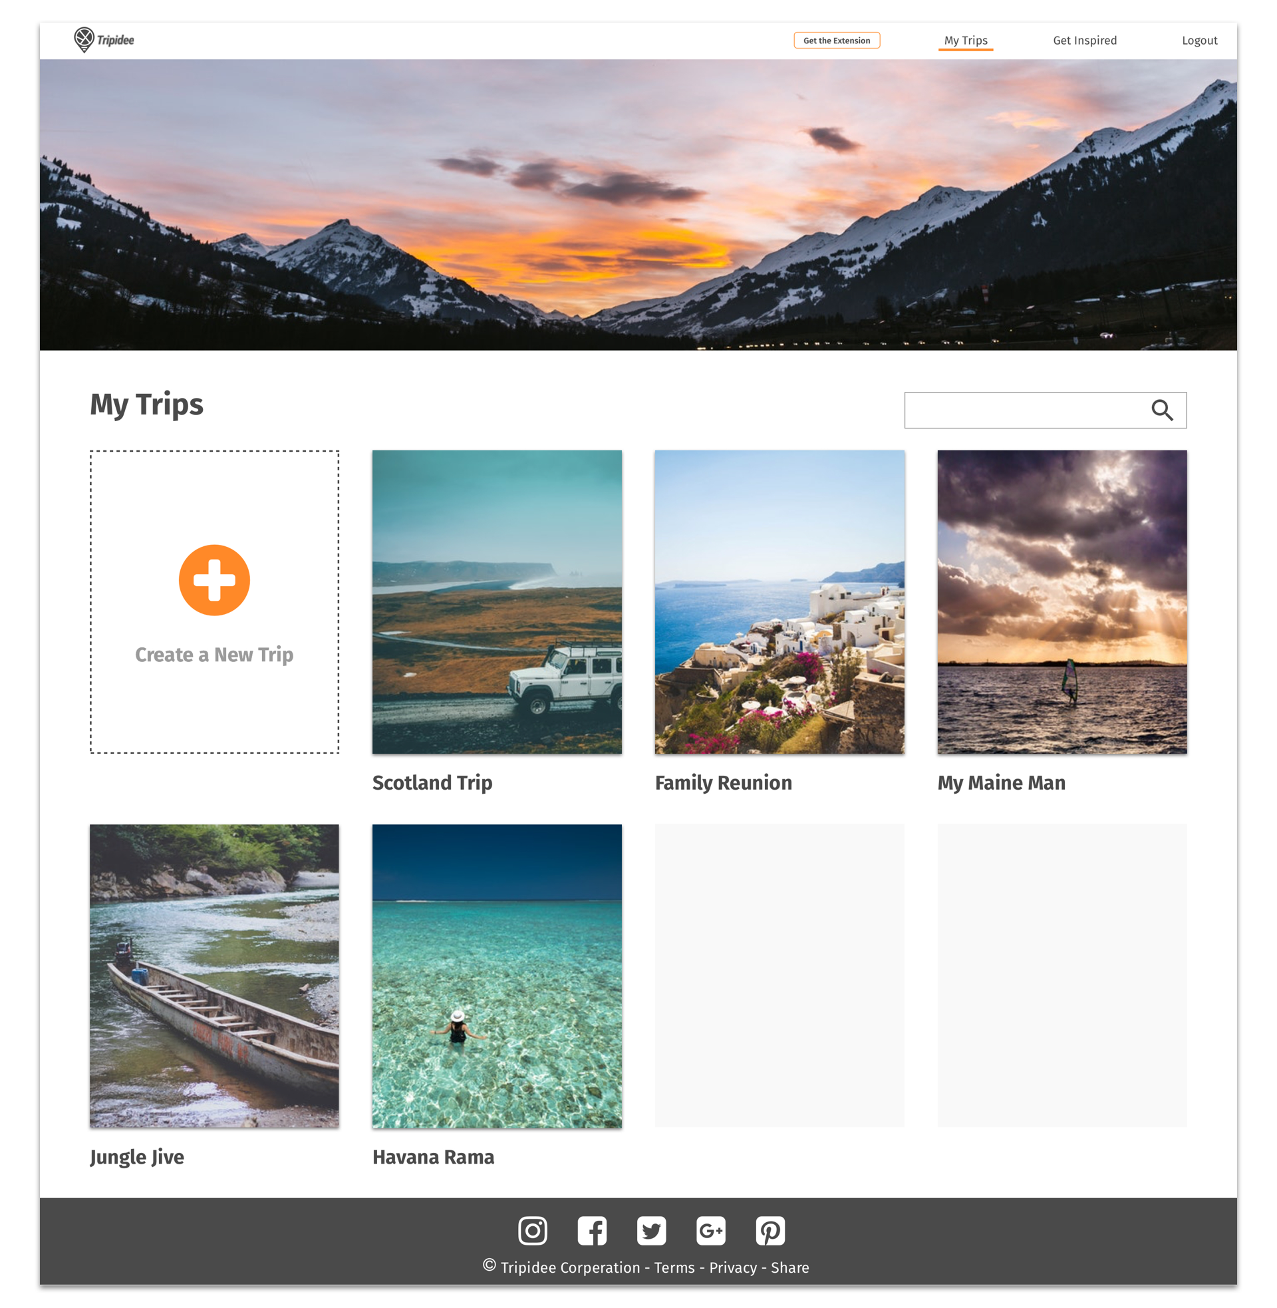Open the Google Plus footer icon
This screenshot has height=1308, width=1277.
[x=711, y=1230]
